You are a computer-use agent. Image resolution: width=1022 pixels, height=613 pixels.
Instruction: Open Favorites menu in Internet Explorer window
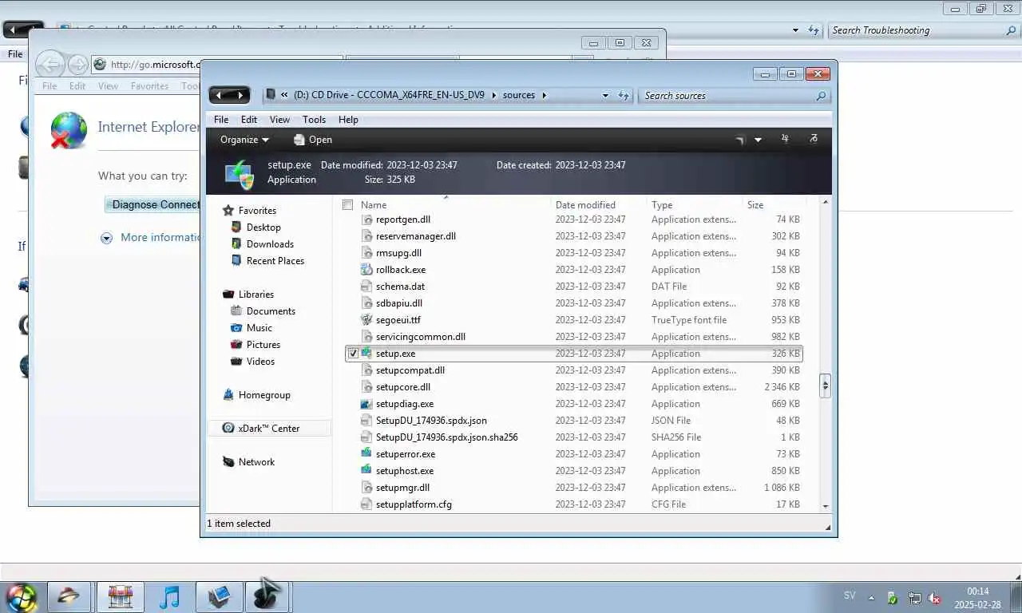pyautogui.click(x=149, y=86)
